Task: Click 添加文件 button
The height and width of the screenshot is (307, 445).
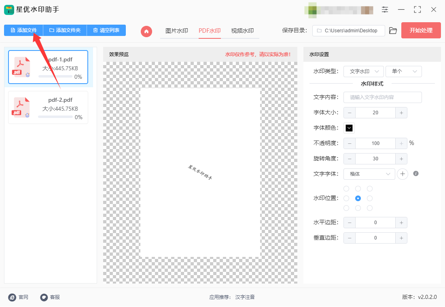Action: (x=23, y=30)
